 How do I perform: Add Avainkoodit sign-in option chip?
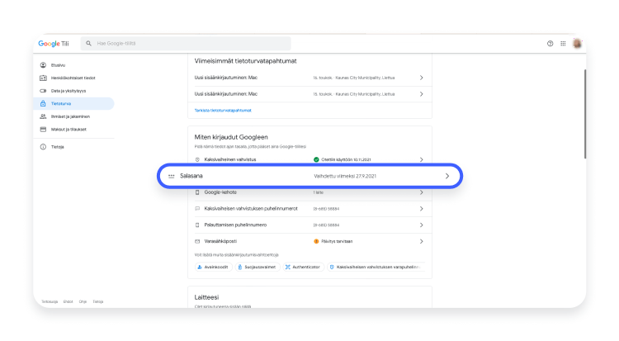click(x=213, y=268)
